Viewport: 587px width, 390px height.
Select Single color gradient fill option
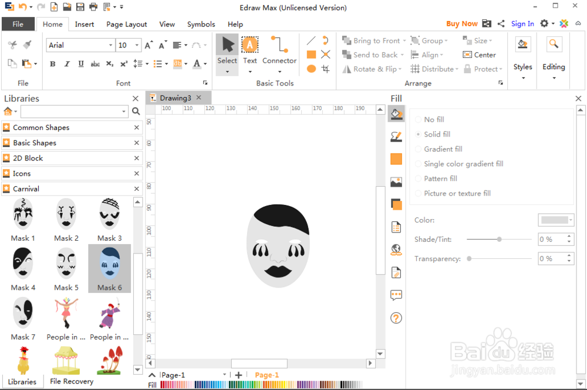coord(418,164)
